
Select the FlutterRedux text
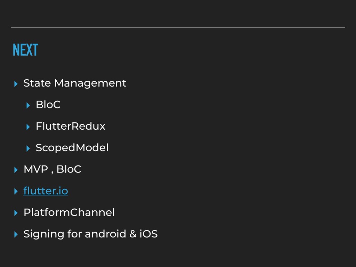(x=70, y=126)
